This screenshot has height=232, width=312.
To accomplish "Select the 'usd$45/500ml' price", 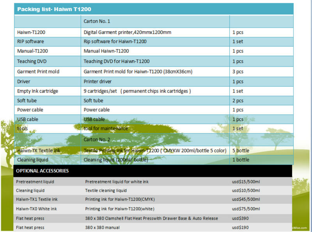I will (246, 199).
